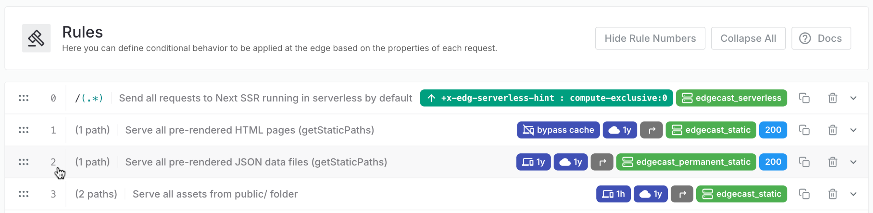Expand rule 1 pre-rendered HTML pages

[853, 130]
